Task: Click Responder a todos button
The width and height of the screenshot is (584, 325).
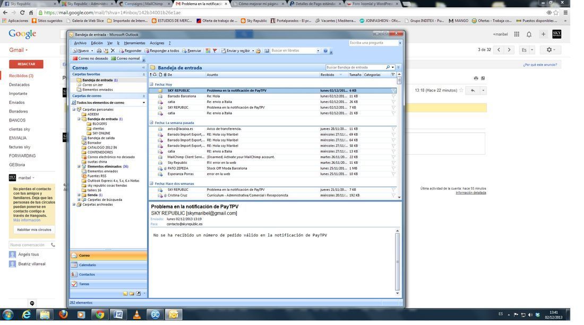Action: [161, 50]
